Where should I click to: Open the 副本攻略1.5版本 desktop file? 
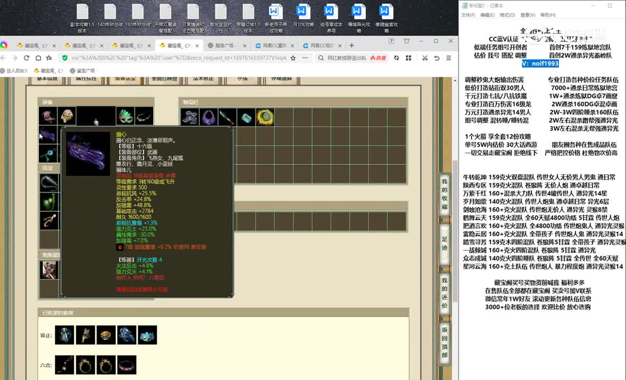pos(82,18)
